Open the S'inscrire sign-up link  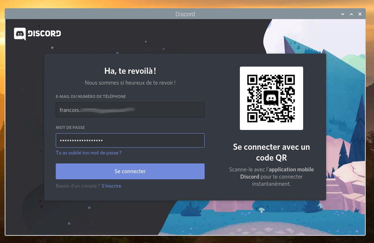[111, 186]
